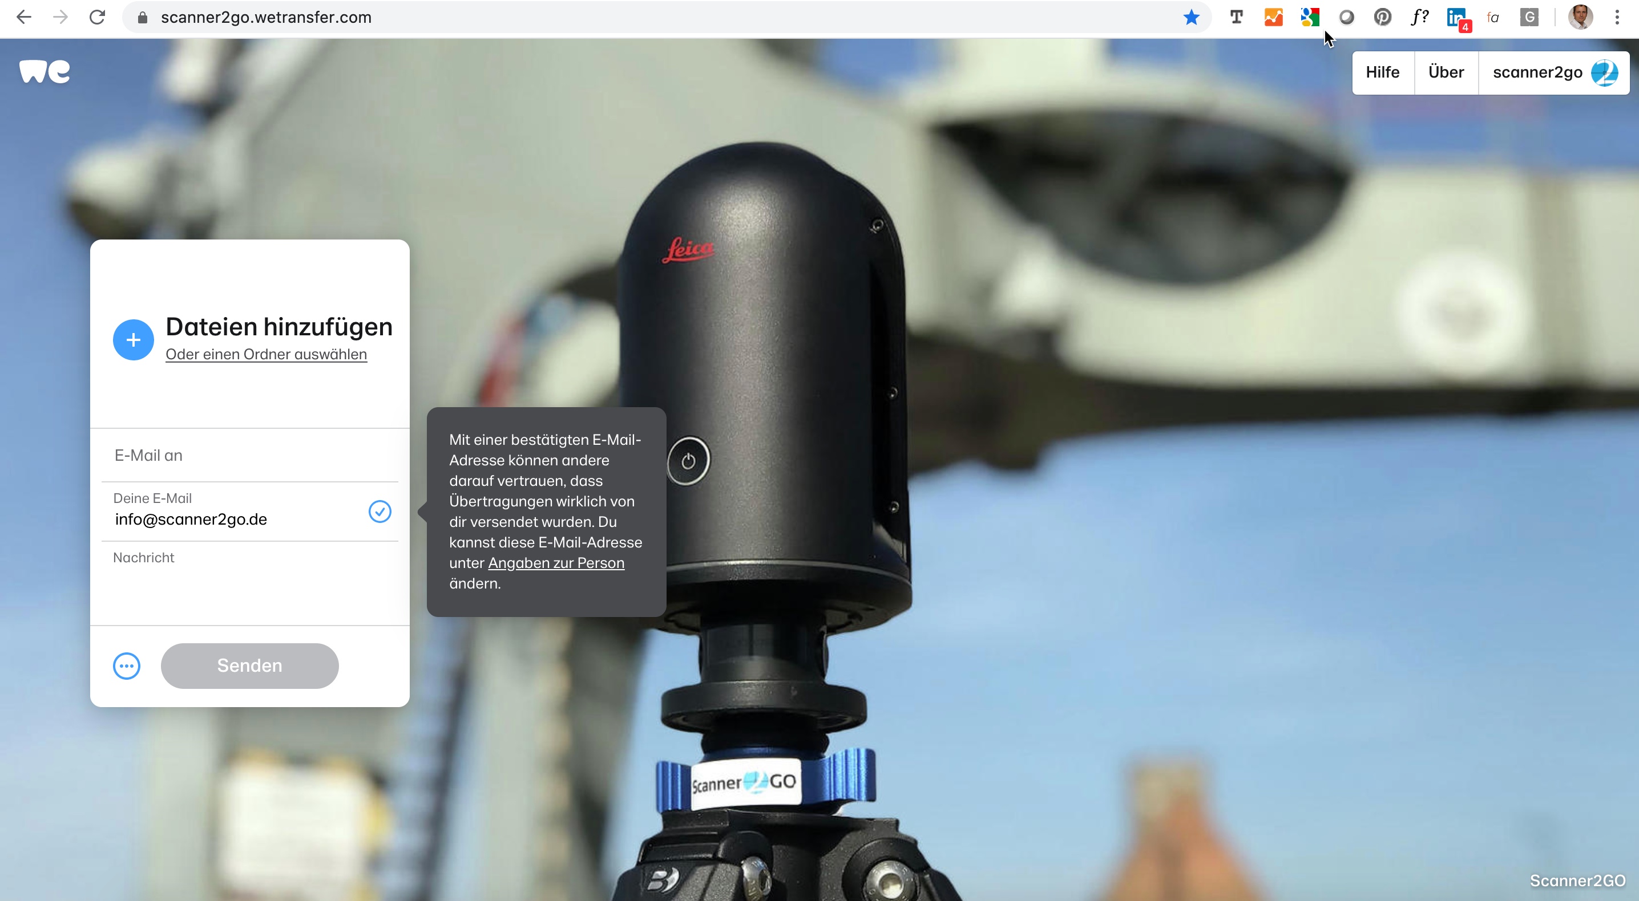Open the scanner2go account menu
This screenshot has height=901, width=1639.
click(1555, 72)
